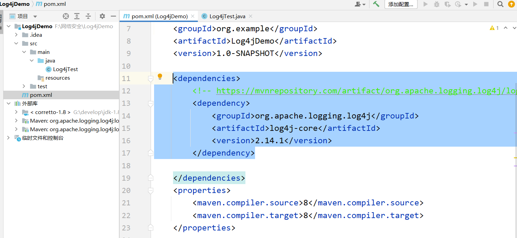Open the mvnrepository.com link on line 12
The image size is (517, 238).
366,91
